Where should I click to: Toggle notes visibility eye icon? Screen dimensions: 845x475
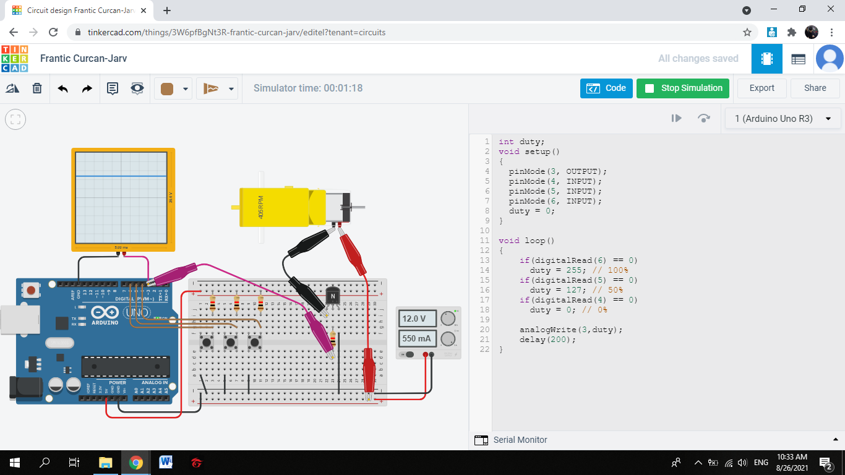point(137,88)
